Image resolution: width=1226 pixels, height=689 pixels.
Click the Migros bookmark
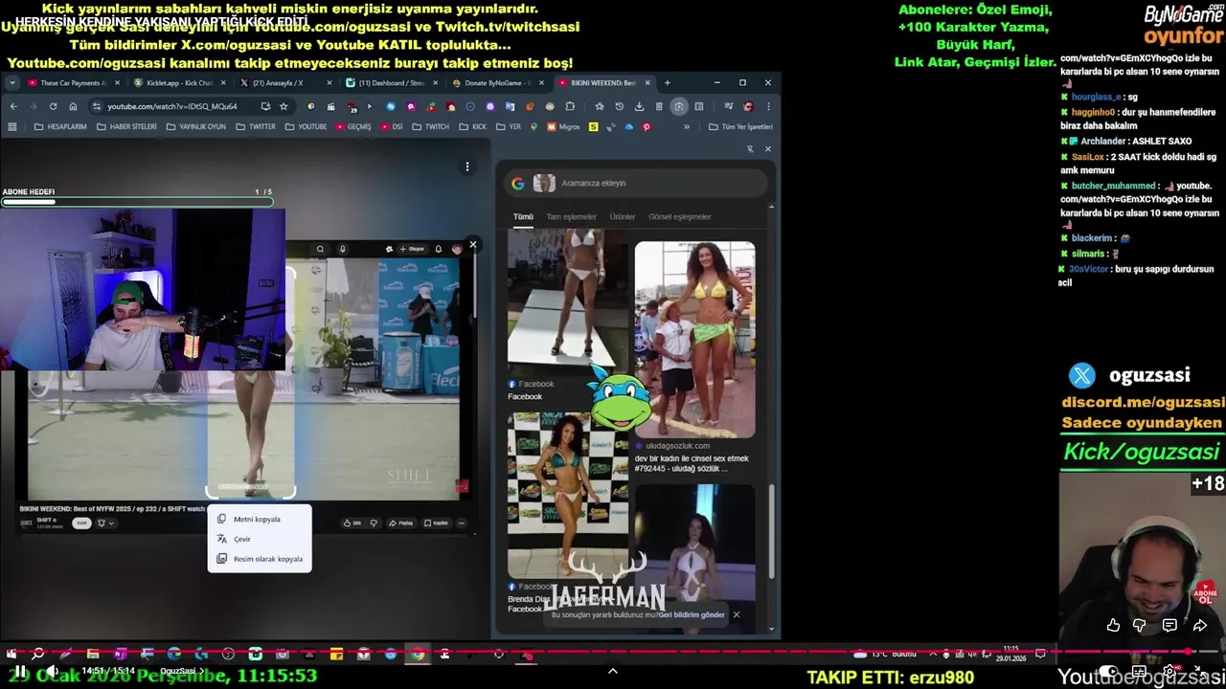click(564, 126)
